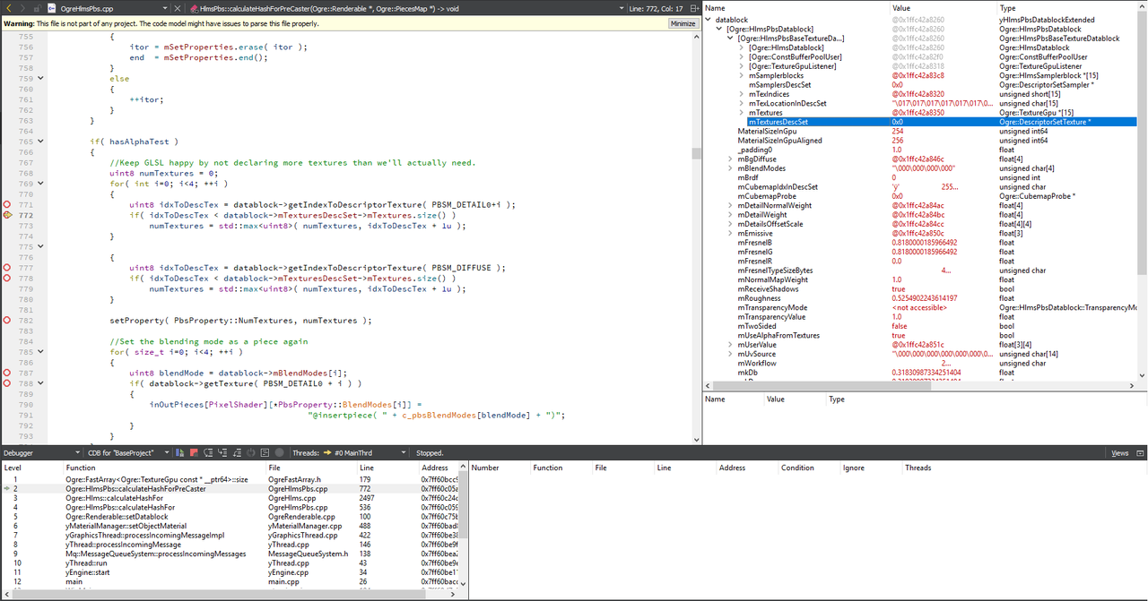Go back with the yellow arrow icon
1148x601 pixels.
pos(9,8)
